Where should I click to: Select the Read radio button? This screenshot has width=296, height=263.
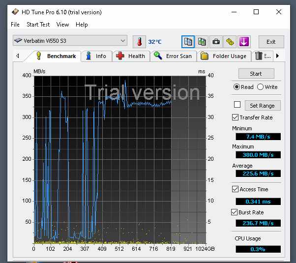coord(237,87)
